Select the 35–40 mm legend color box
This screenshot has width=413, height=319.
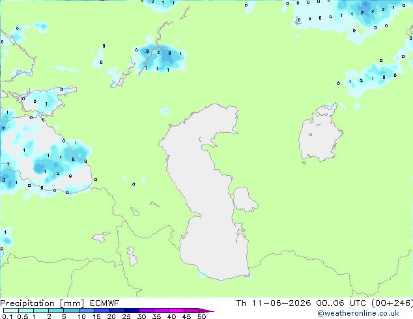pyautogui.click(x=161, y=311)
